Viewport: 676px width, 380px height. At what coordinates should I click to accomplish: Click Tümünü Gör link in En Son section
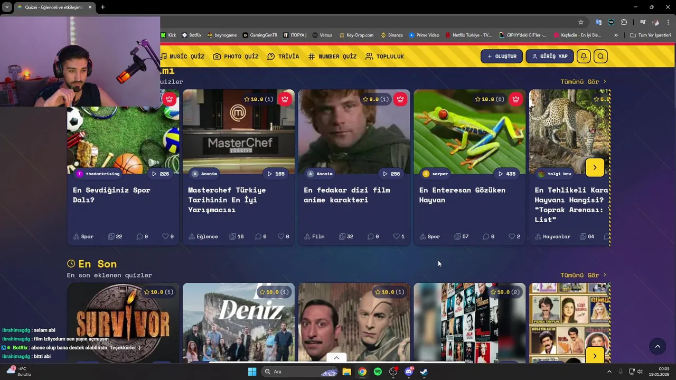583,275
